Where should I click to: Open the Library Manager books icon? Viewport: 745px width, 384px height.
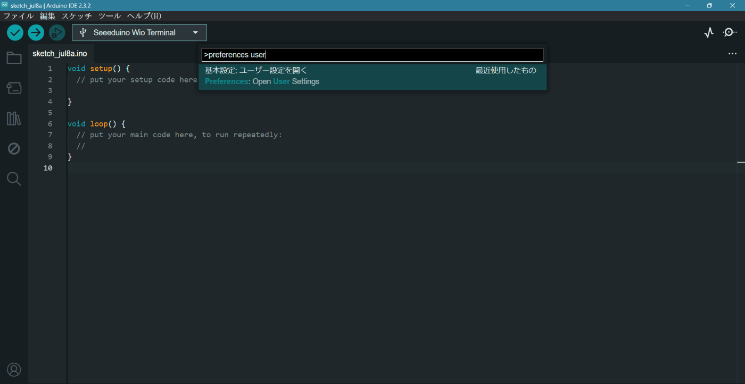[14, 119]
